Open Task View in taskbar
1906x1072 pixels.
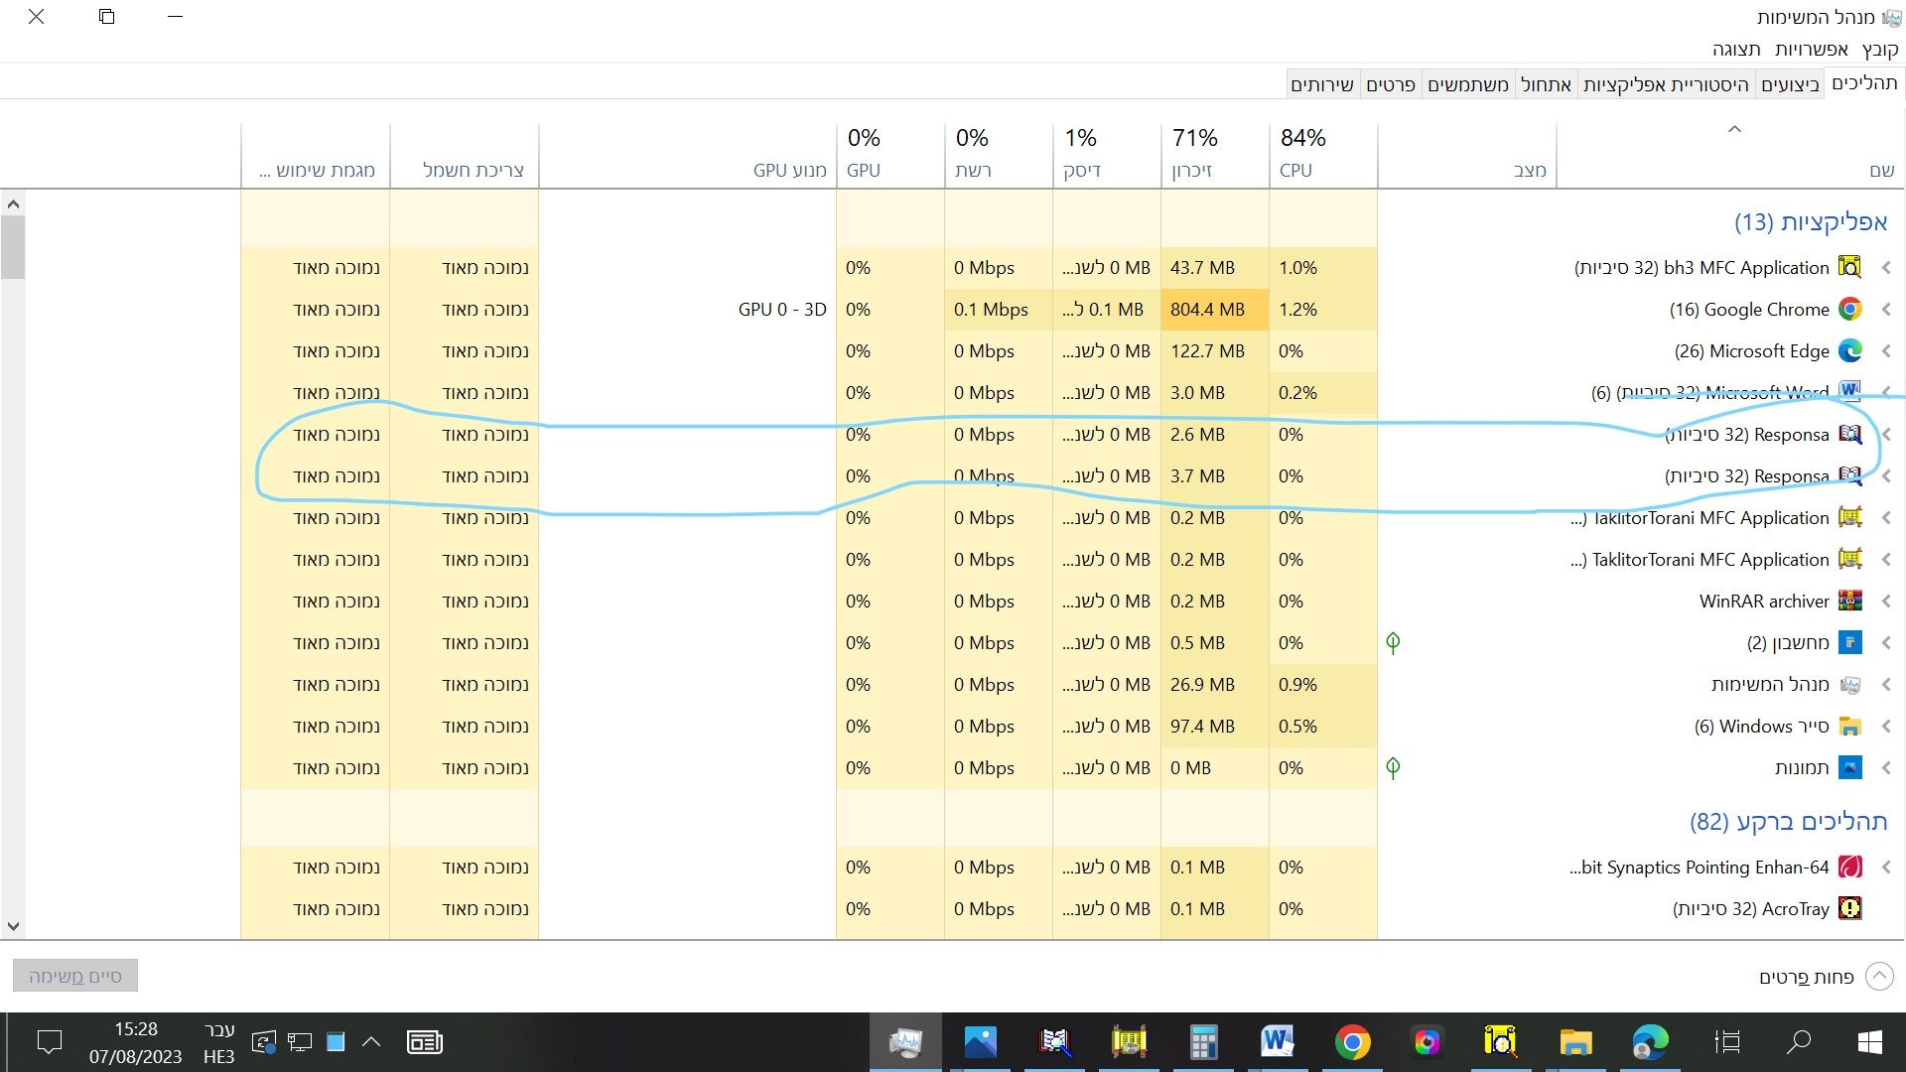pos(1727,1042)
